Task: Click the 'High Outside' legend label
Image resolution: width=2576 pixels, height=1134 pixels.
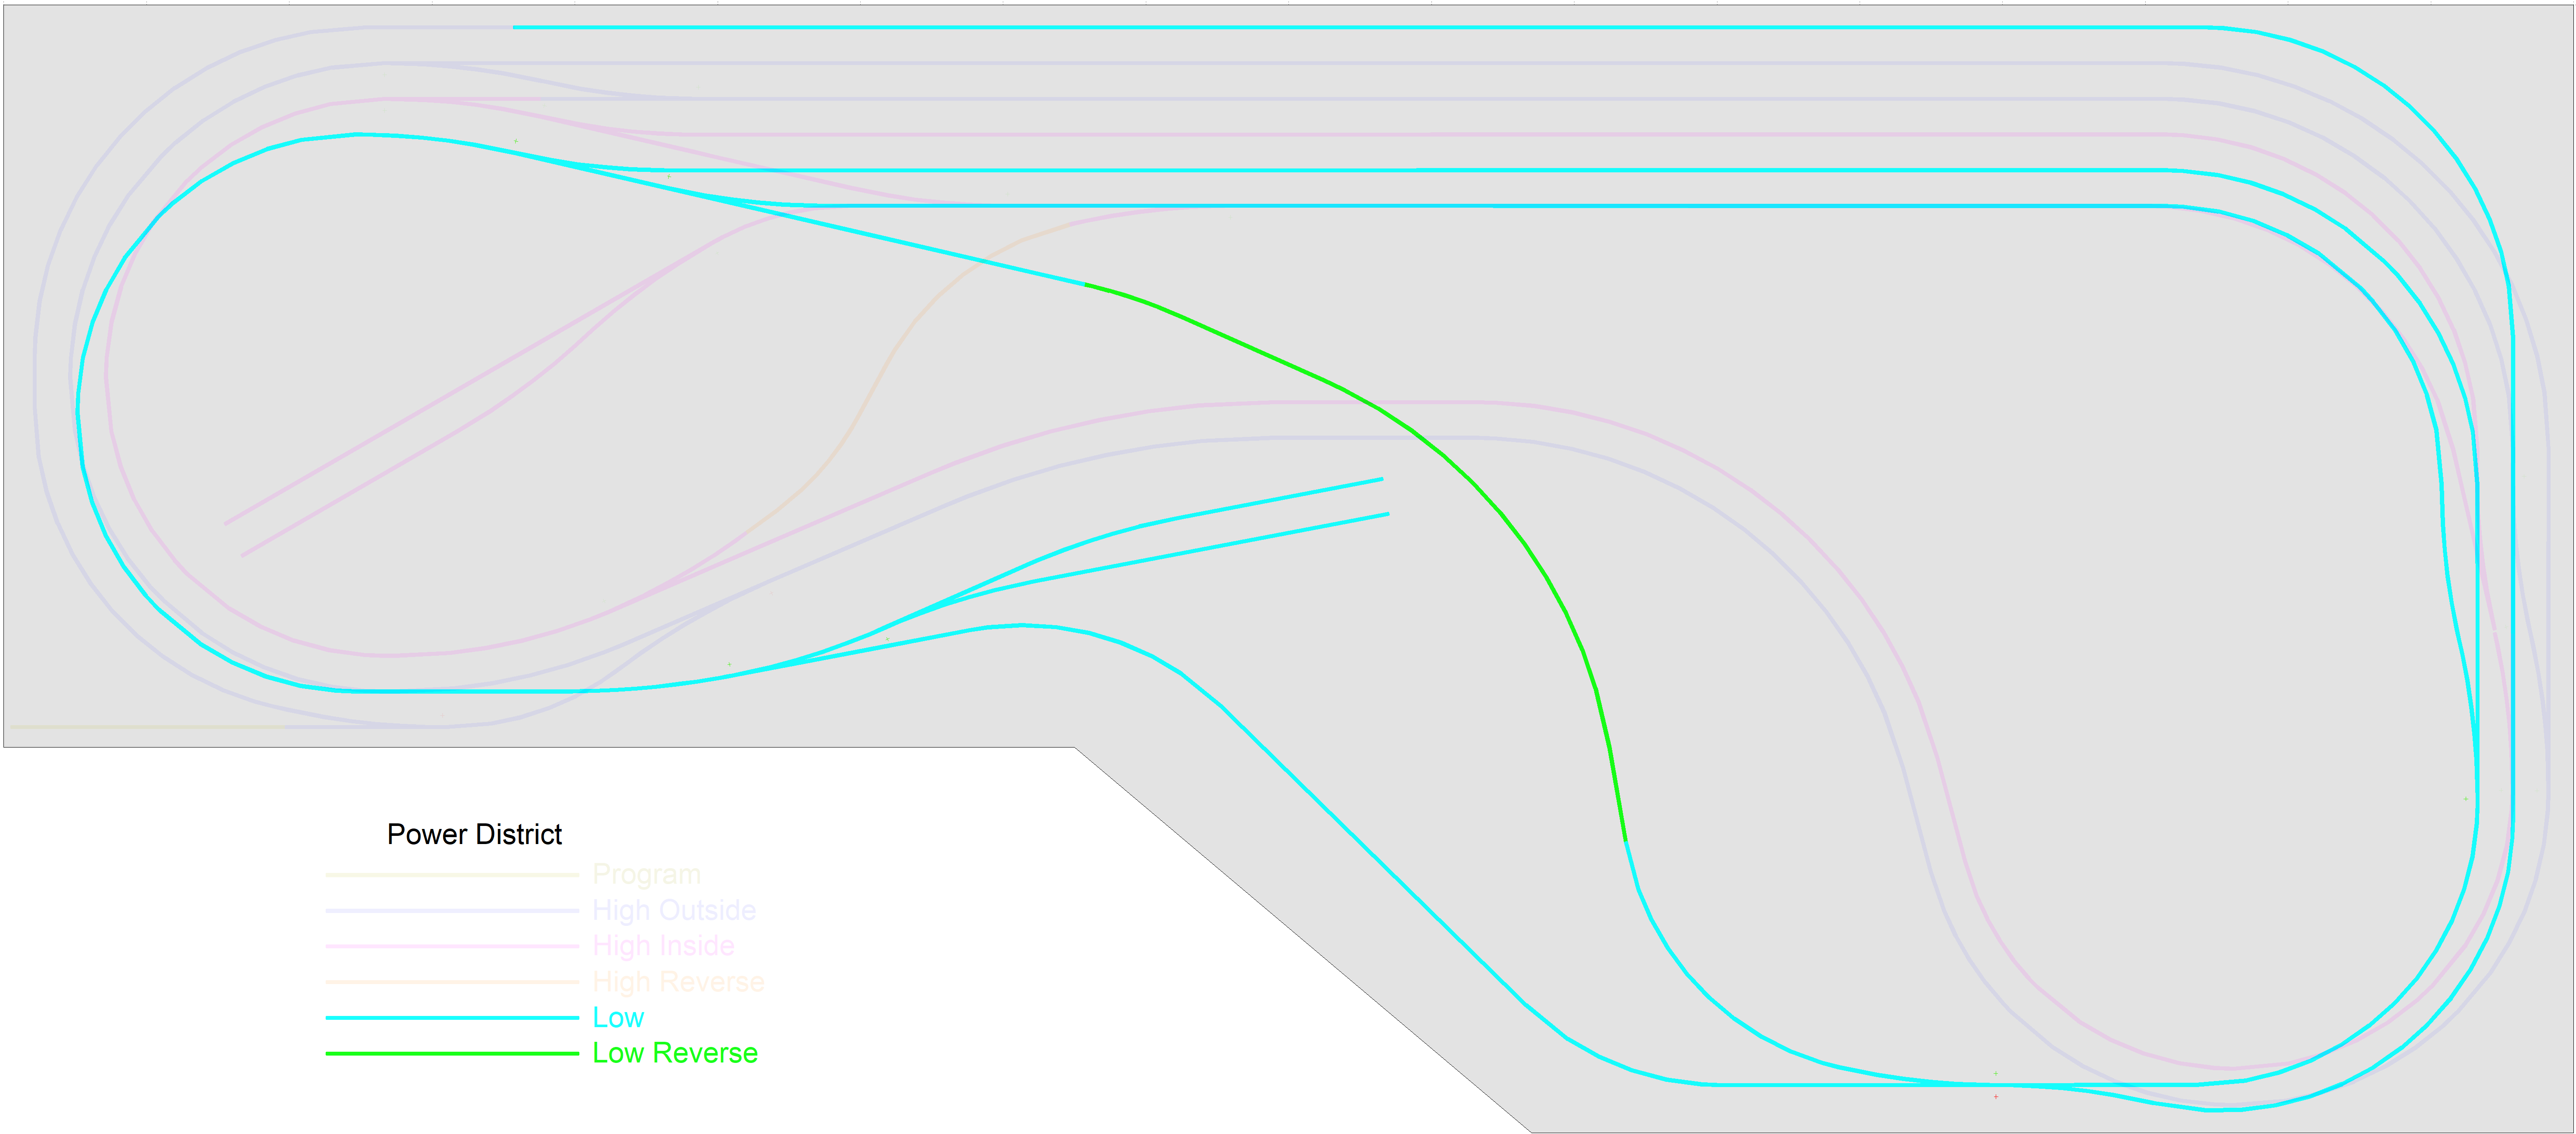Action: [x=674, y=910]
